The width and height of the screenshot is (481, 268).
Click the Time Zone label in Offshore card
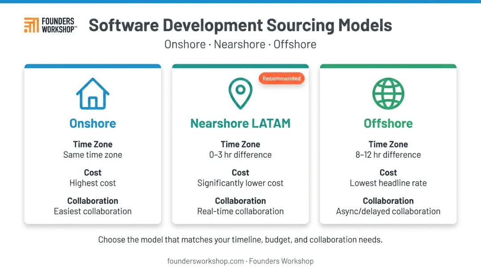tap(388, 144)
